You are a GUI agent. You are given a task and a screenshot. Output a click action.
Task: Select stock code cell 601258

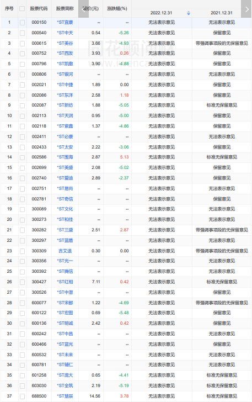[x=39, y=375]
